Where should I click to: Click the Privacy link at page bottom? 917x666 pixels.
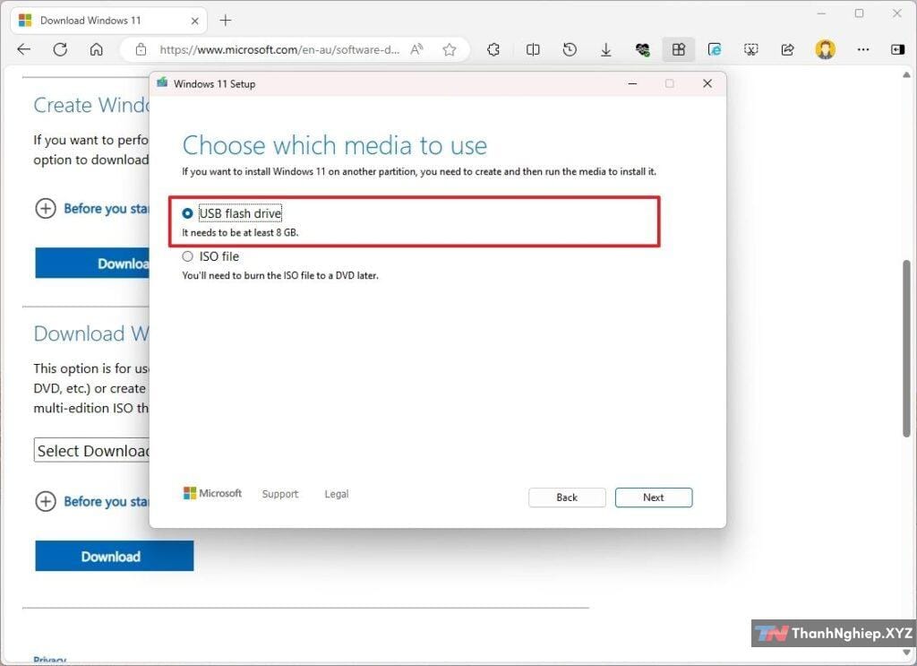coord(50,660)
